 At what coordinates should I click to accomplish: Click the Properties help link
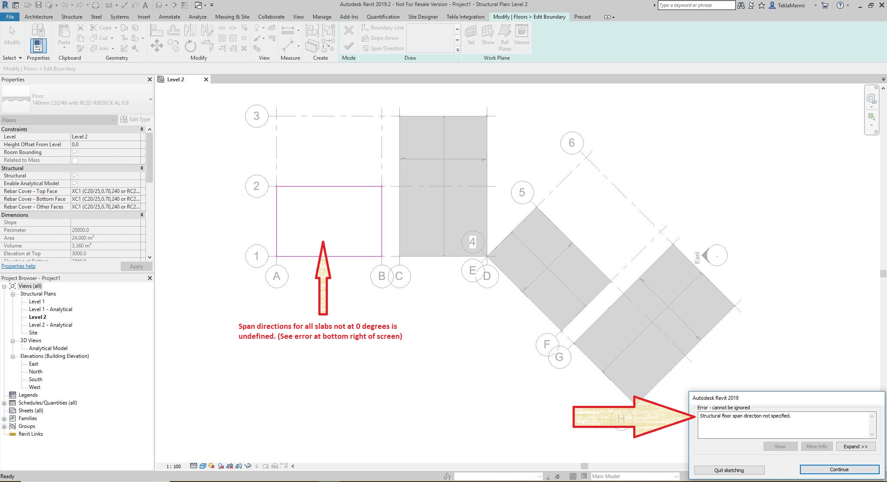pyautogui.click(x=18, y=266)
